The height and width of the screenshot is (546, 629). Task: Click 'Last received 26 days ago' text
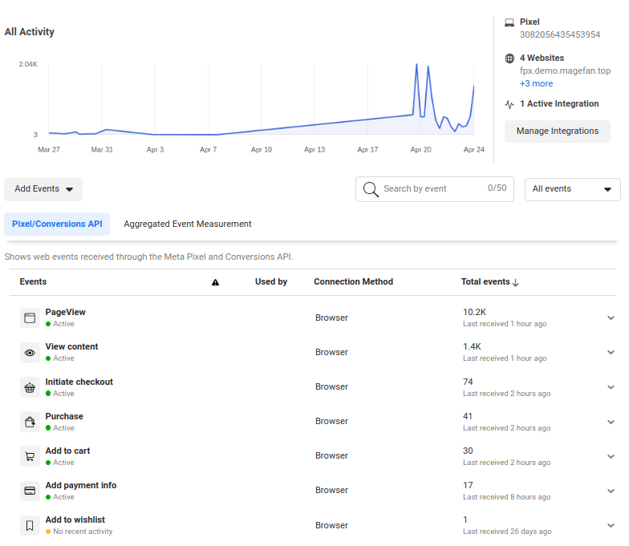point(507,532)
